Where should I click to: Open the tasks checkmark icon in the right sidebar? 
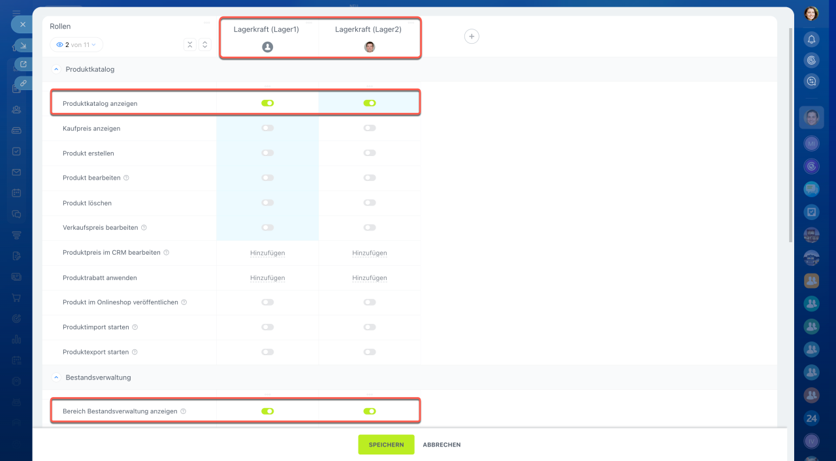click(x=811, y=212)
